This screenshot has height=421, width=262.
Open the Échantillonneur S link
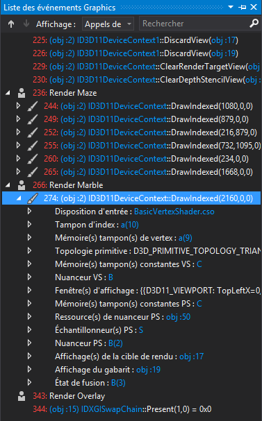(x=141, y=330)
